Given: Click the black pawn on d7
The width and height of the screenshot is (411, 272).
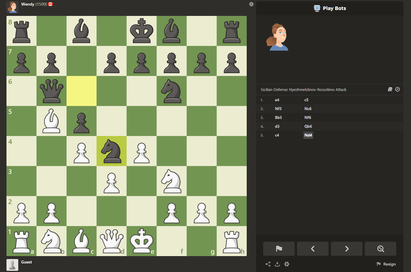Looking at the screenshot, I should pos(112,61).
